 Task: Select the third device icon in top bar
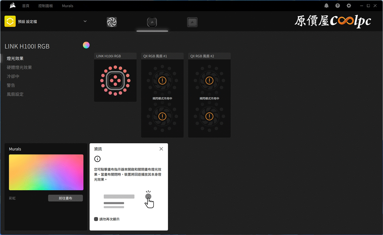click(192, 22)
